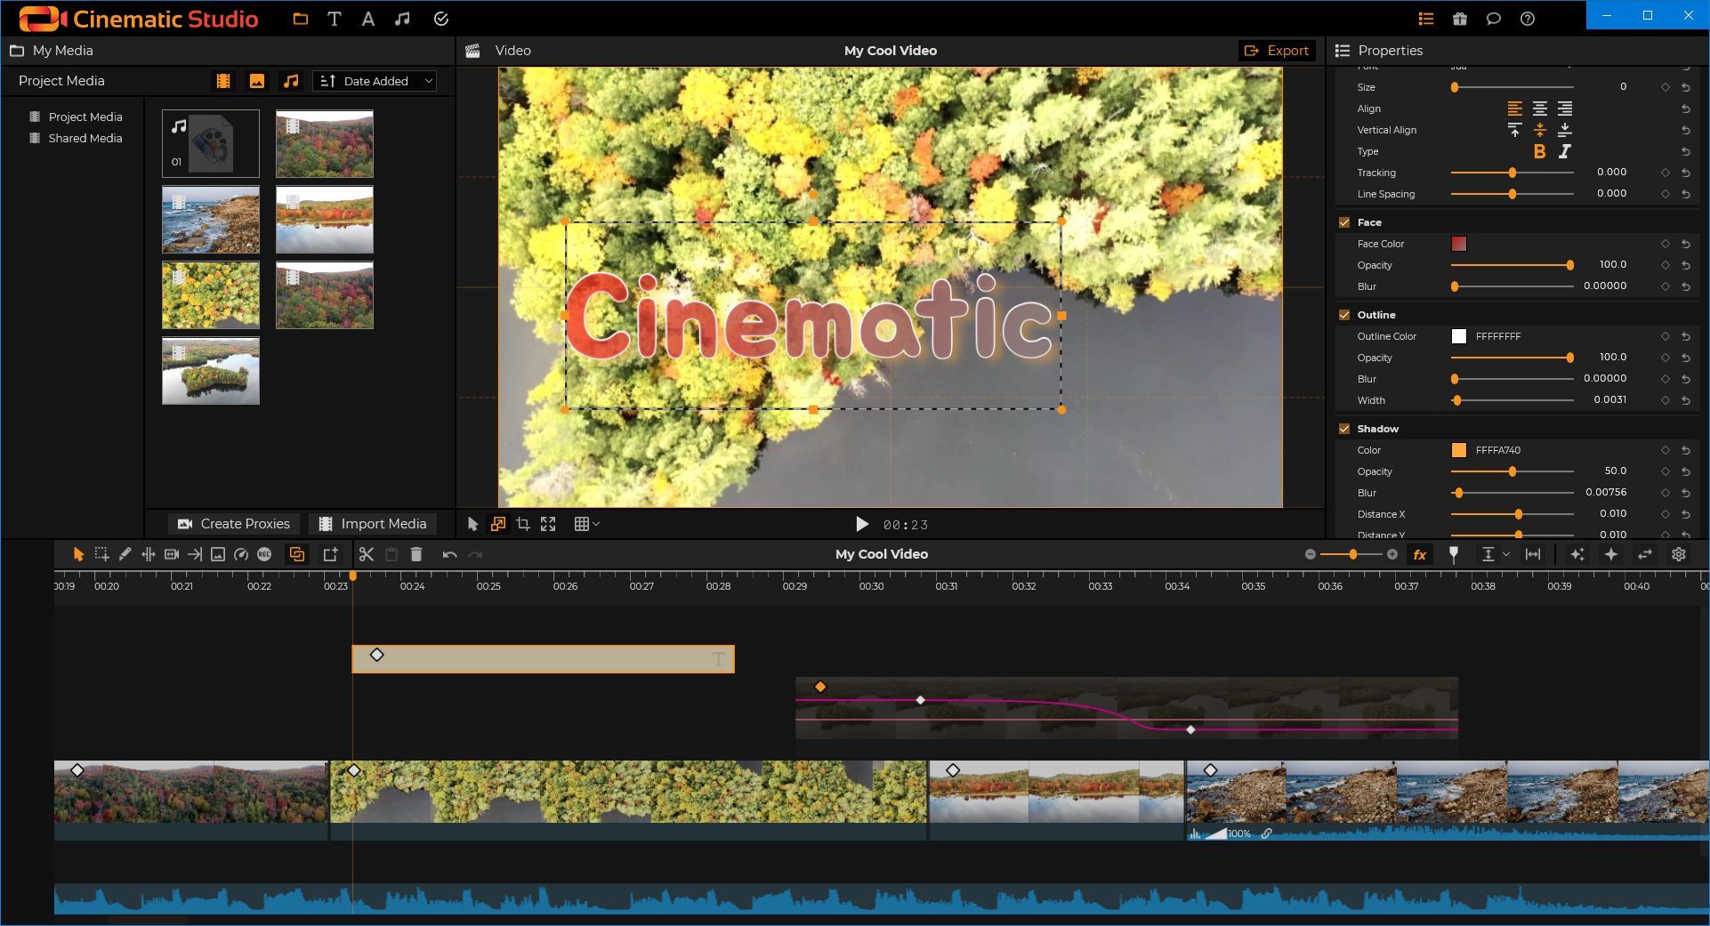The height and width of the screenshot is (926, 1710).
Task: Click the undo icon in timeline toolbar
Action: pos(448,554)
